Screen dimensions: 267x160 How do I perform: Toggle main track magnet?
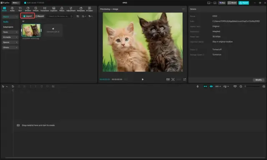(205, 86)
